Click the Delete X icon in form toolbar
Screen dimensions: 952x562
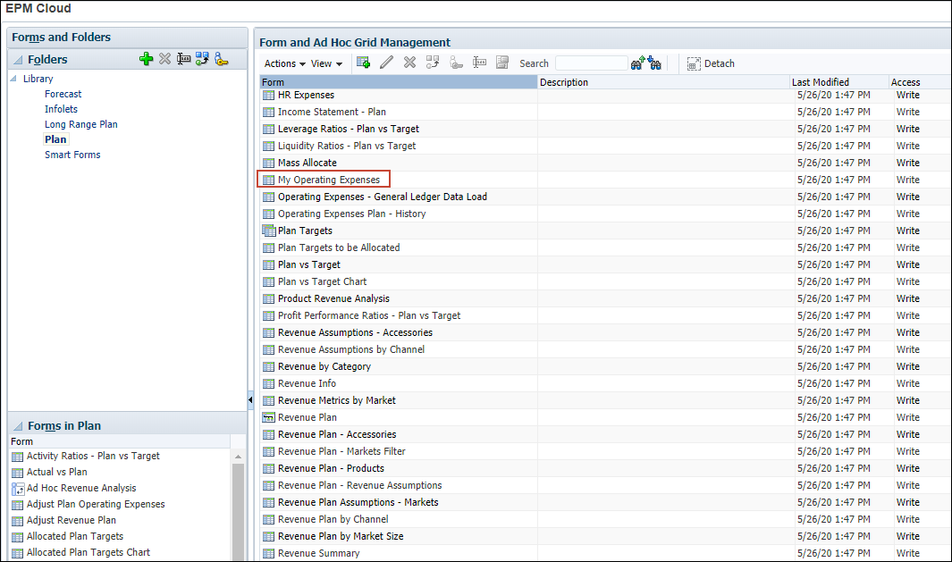tap(409, 63)
